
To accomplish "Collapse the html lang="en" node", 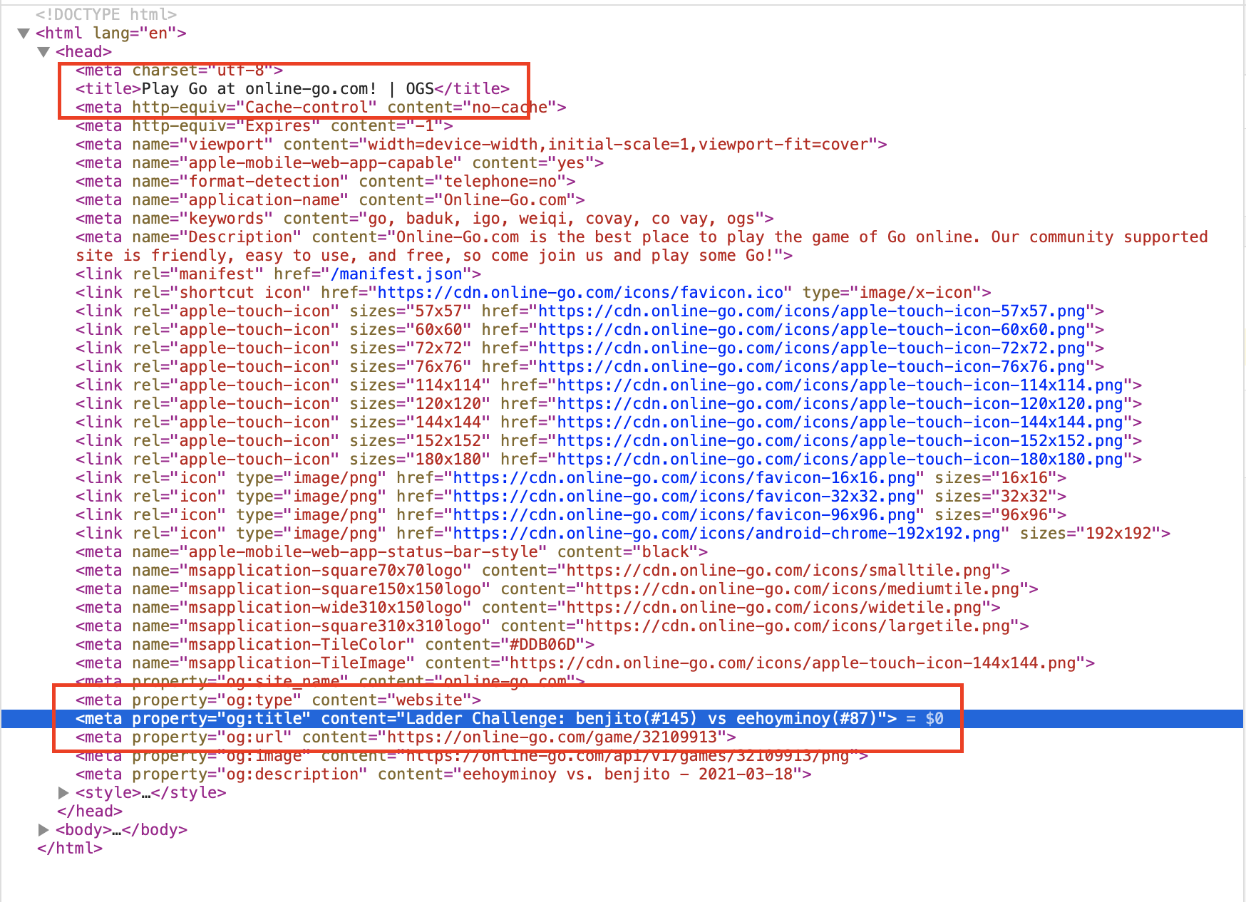I will 24,33.
